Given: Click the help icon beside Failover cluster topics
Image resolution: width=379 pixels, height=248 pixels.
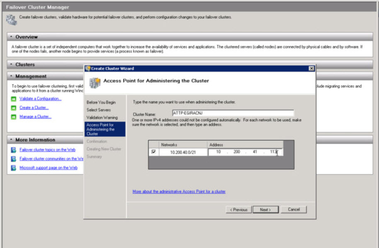Looking at the screenshot, I should (14, 150).
